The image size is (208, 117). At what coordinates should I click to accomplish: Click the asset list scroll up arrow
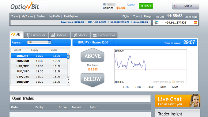(68, 79)
